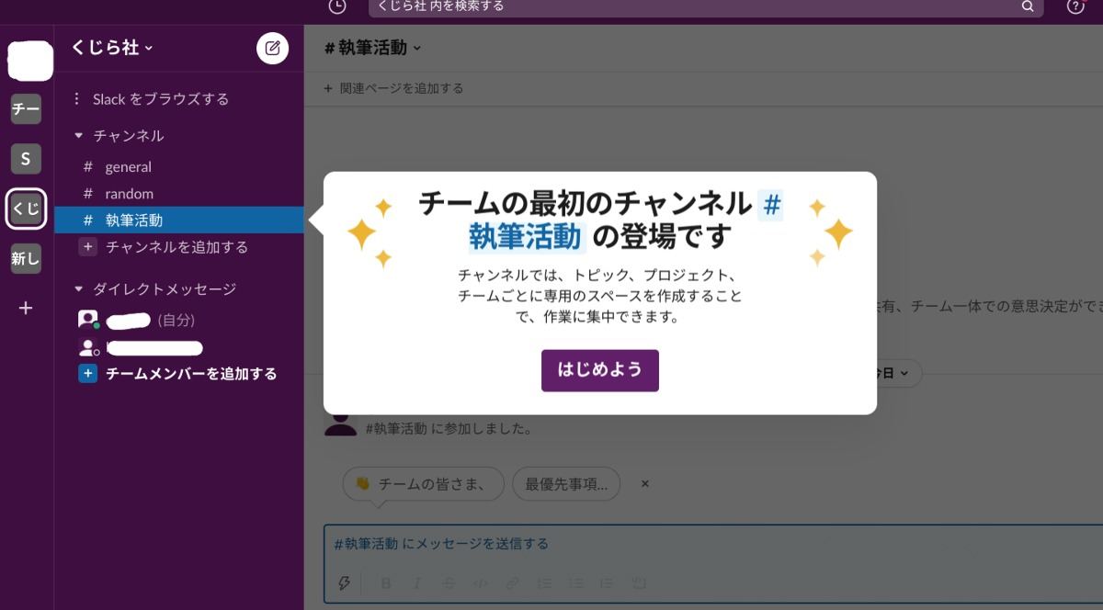The height and width of the screenshot is (610, 1103).
Task: Switch to the チー workspace icon
Action: [26, 109]
